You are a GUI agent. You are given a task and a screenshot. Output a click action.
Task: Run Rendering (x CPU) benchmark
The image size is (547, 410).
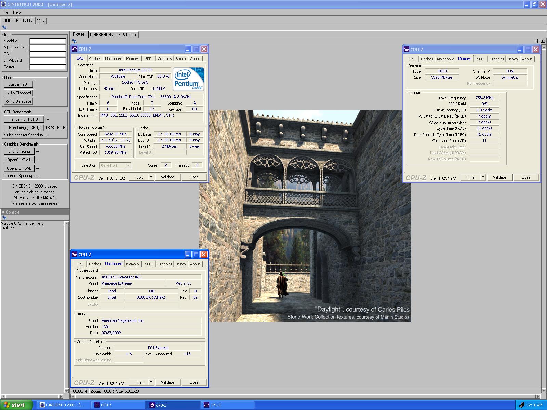(x=24, y=128)
